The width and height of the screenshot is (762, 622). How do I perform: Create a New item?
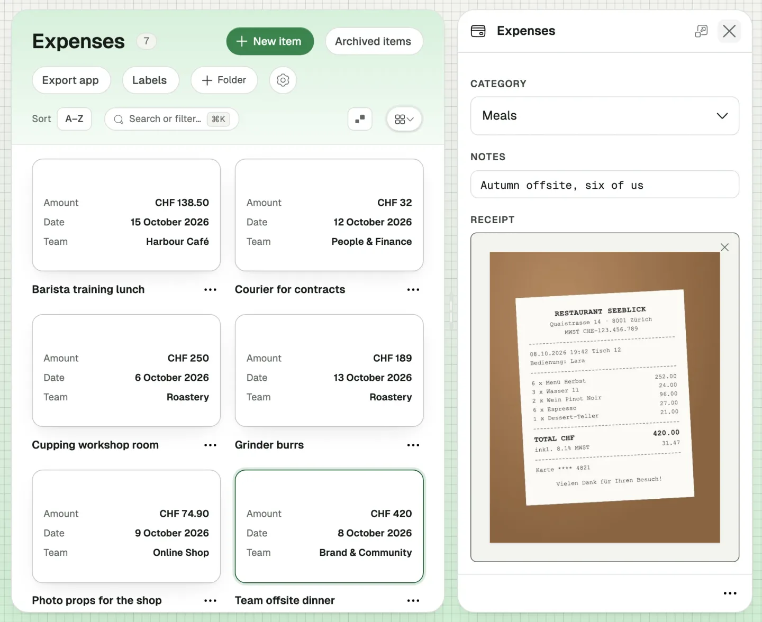tap(270, 41)
